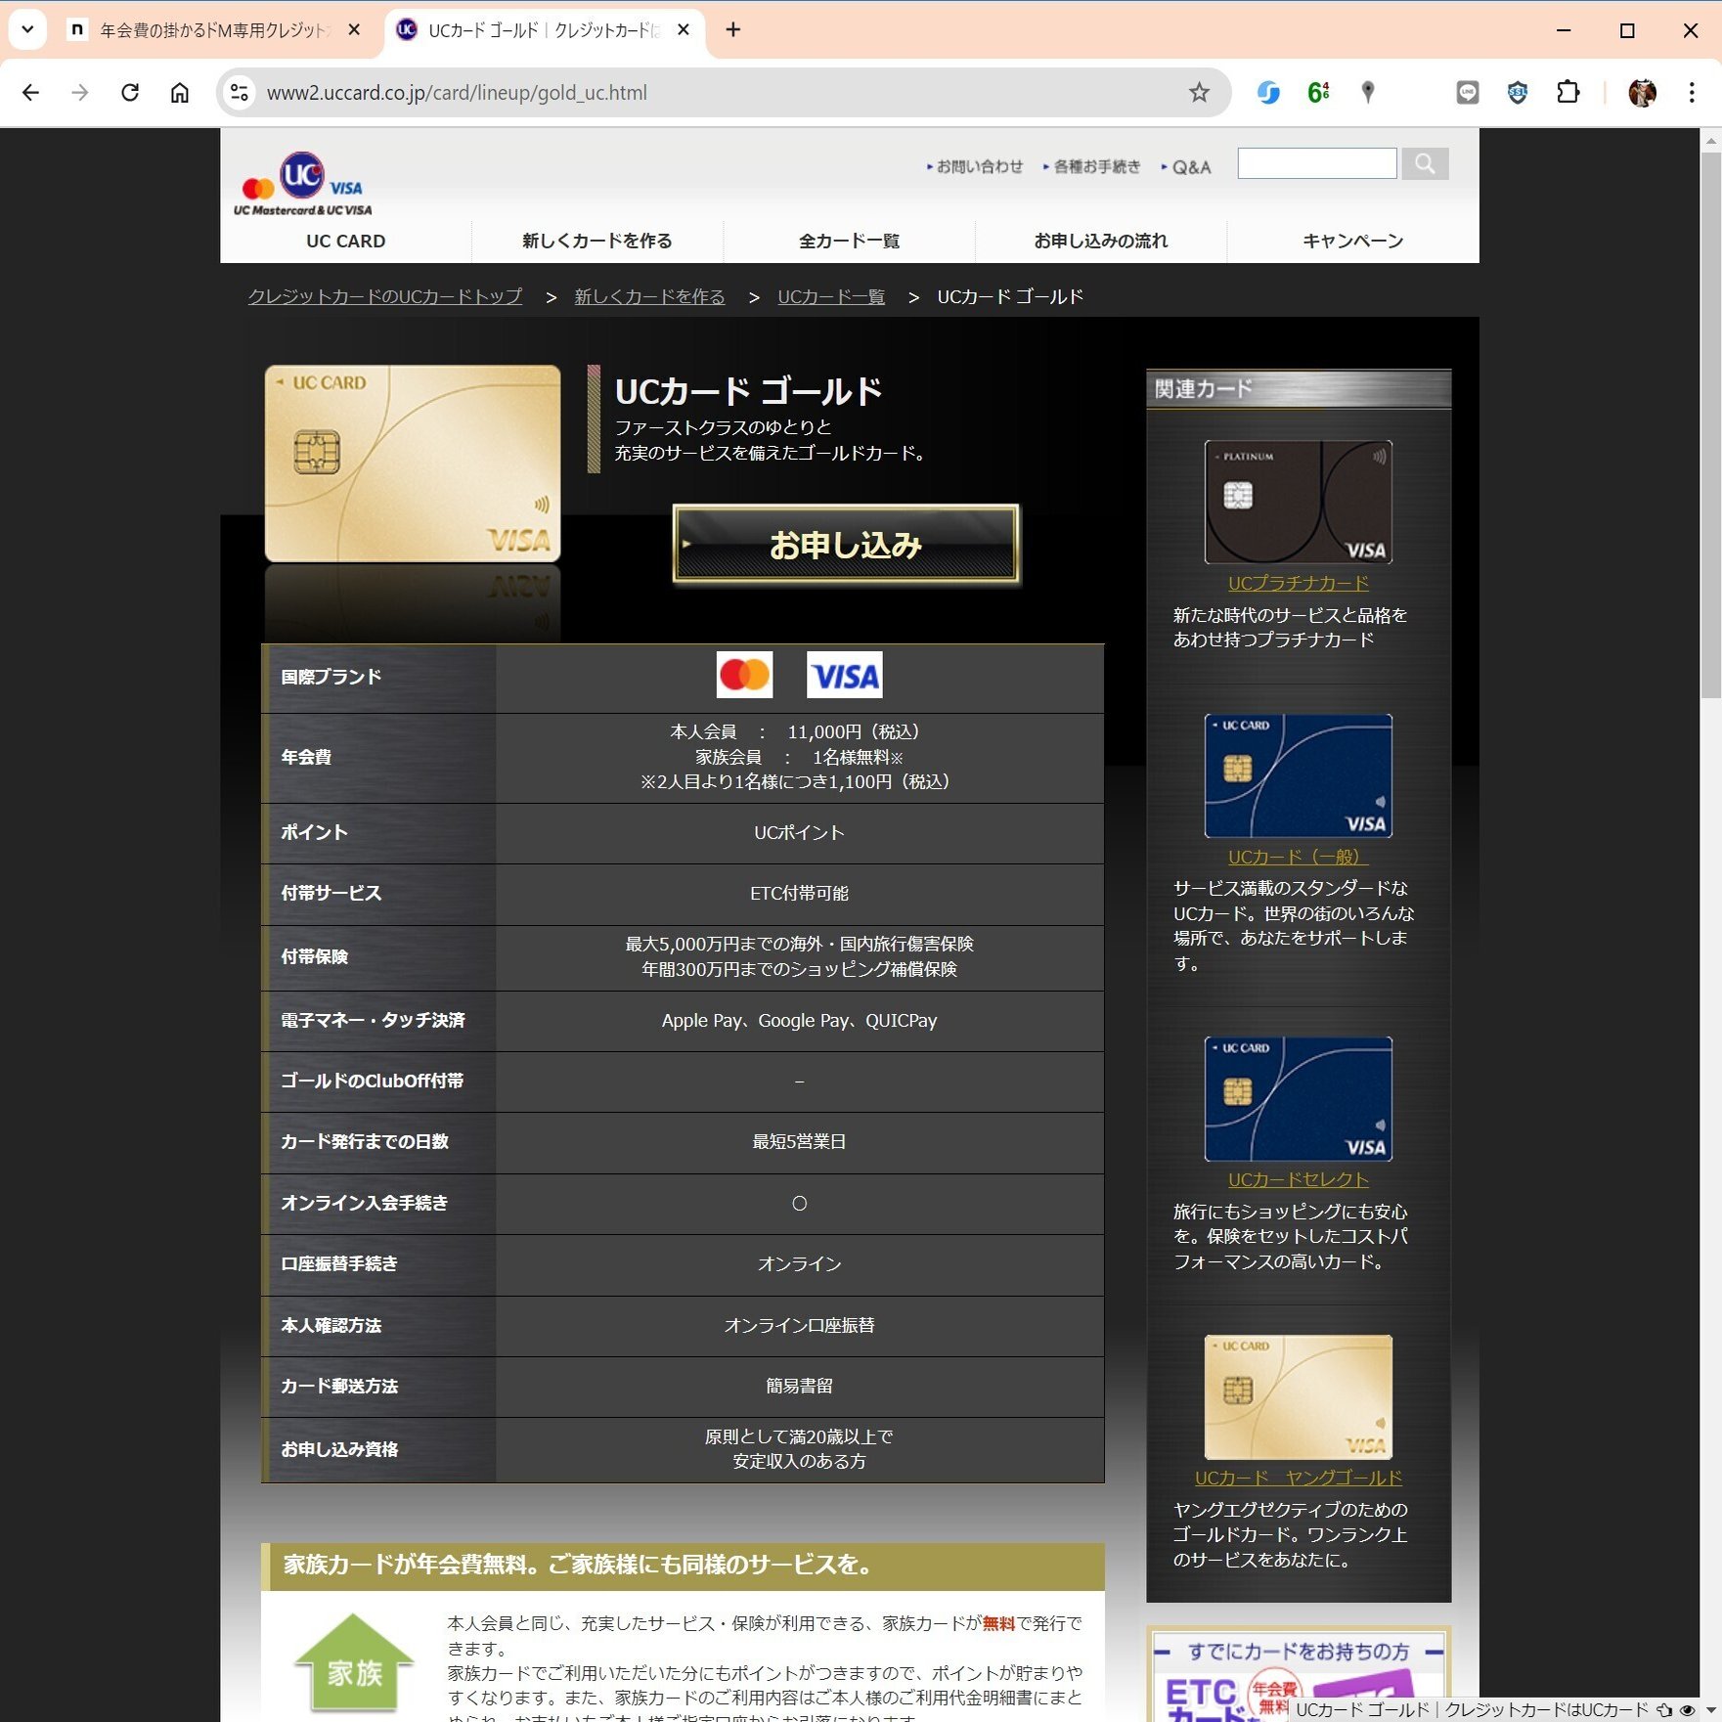Click the Apple Pay、Google Pay、QUICPay text
The height and width of the screenshot is (1722, 1722).
[x=799, y=1021]
